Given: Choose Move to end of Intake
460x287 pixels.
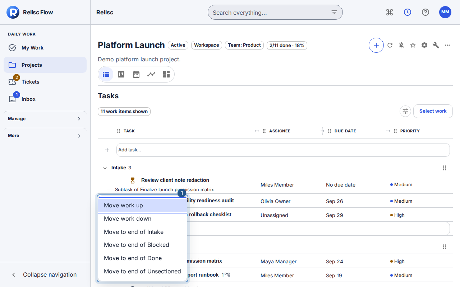Looking at the screenshot, I should tap(143, 232).
